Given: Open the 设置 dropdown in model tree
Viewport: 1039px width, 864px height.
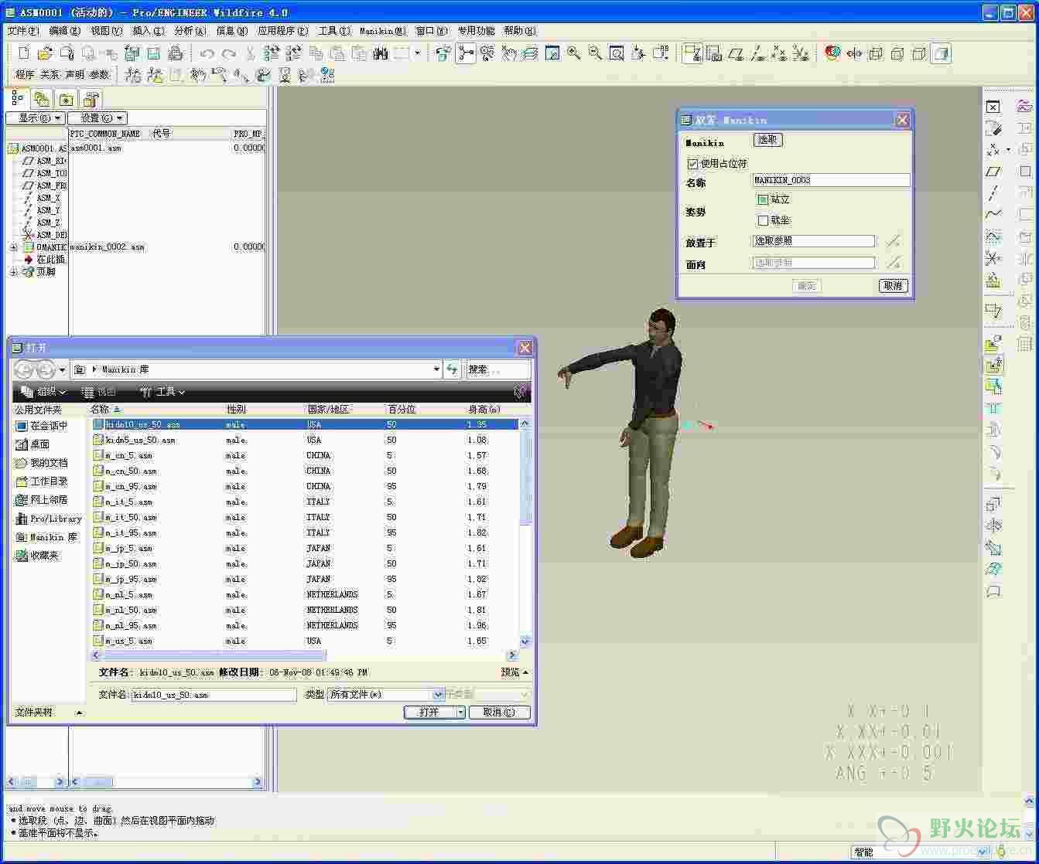Looking at the screenshot, I should (x=97, y=118).
